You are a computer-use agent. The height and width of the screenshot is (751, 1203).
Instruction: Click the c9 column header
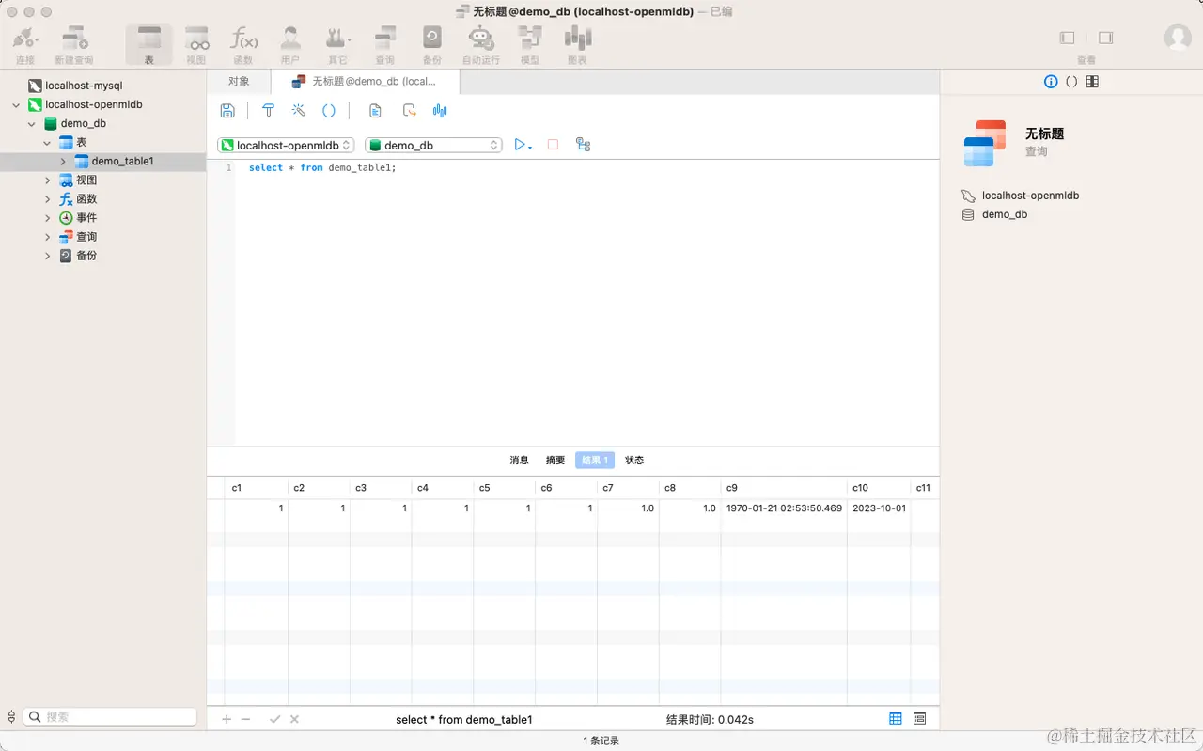(784, 488)
